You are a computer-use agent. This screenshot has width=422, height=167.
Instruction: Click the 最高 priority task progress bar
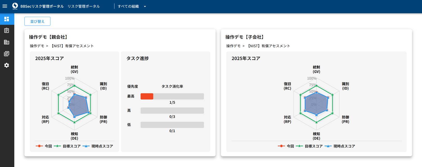point(172,96)
